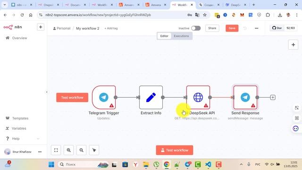Open a new browser tab

point(254,5)
